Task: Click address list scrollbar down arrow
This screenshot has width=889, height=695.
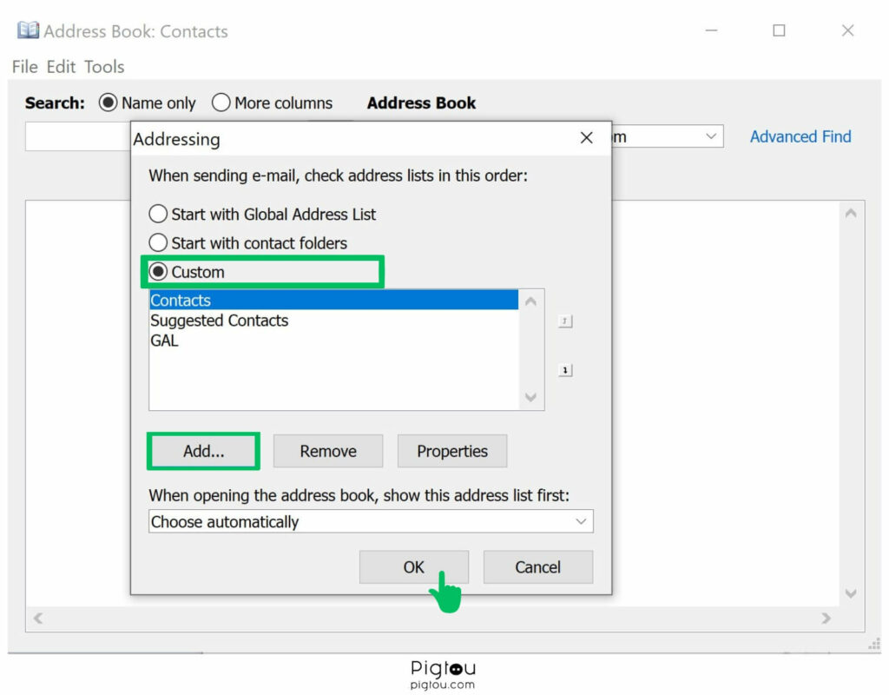Action: click(x=530, y=397)
